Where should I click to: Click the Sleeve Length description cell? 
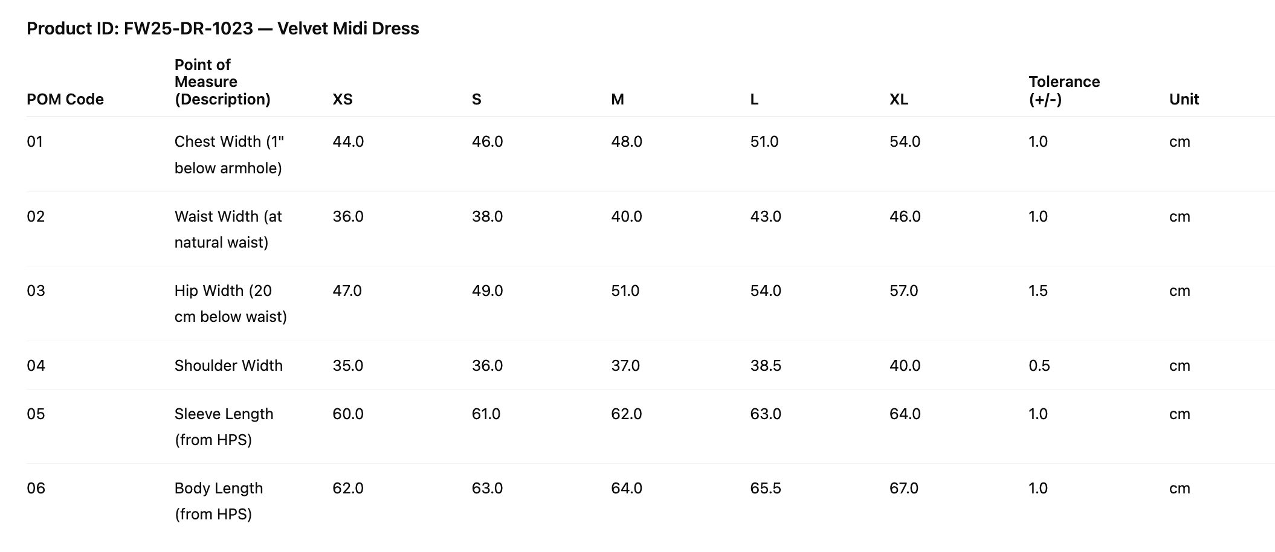pos(224,426)
